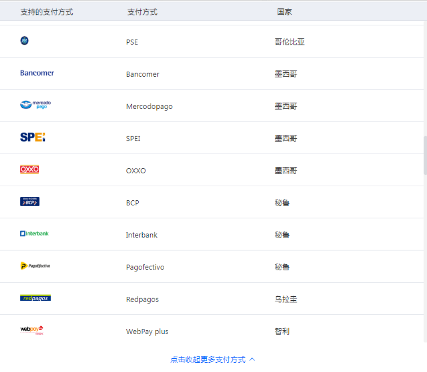Click the Mercado Pago logo
This screenshot has width=427, height=372.
click(35, 104)
